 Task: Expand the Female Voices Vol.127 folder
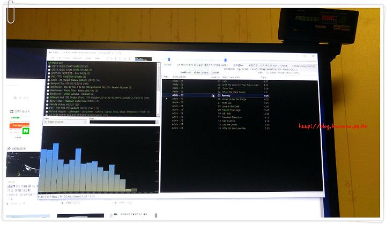pyautogui.click(x=47, y=104)
